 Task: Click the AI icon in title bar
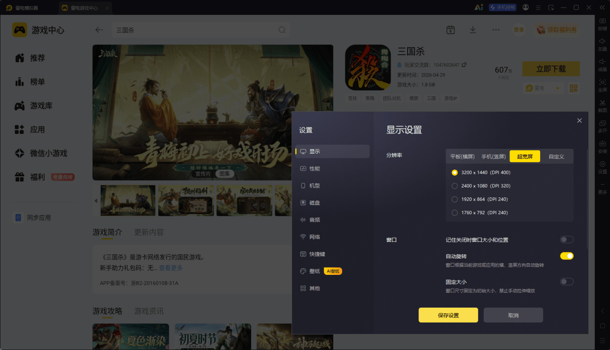pyautogui.click(x=479, y=7)
